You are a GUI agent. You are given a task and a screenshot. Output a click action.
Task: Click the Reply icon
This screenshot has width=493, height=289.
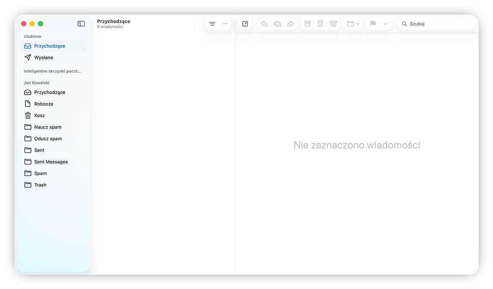click(264, 24)
